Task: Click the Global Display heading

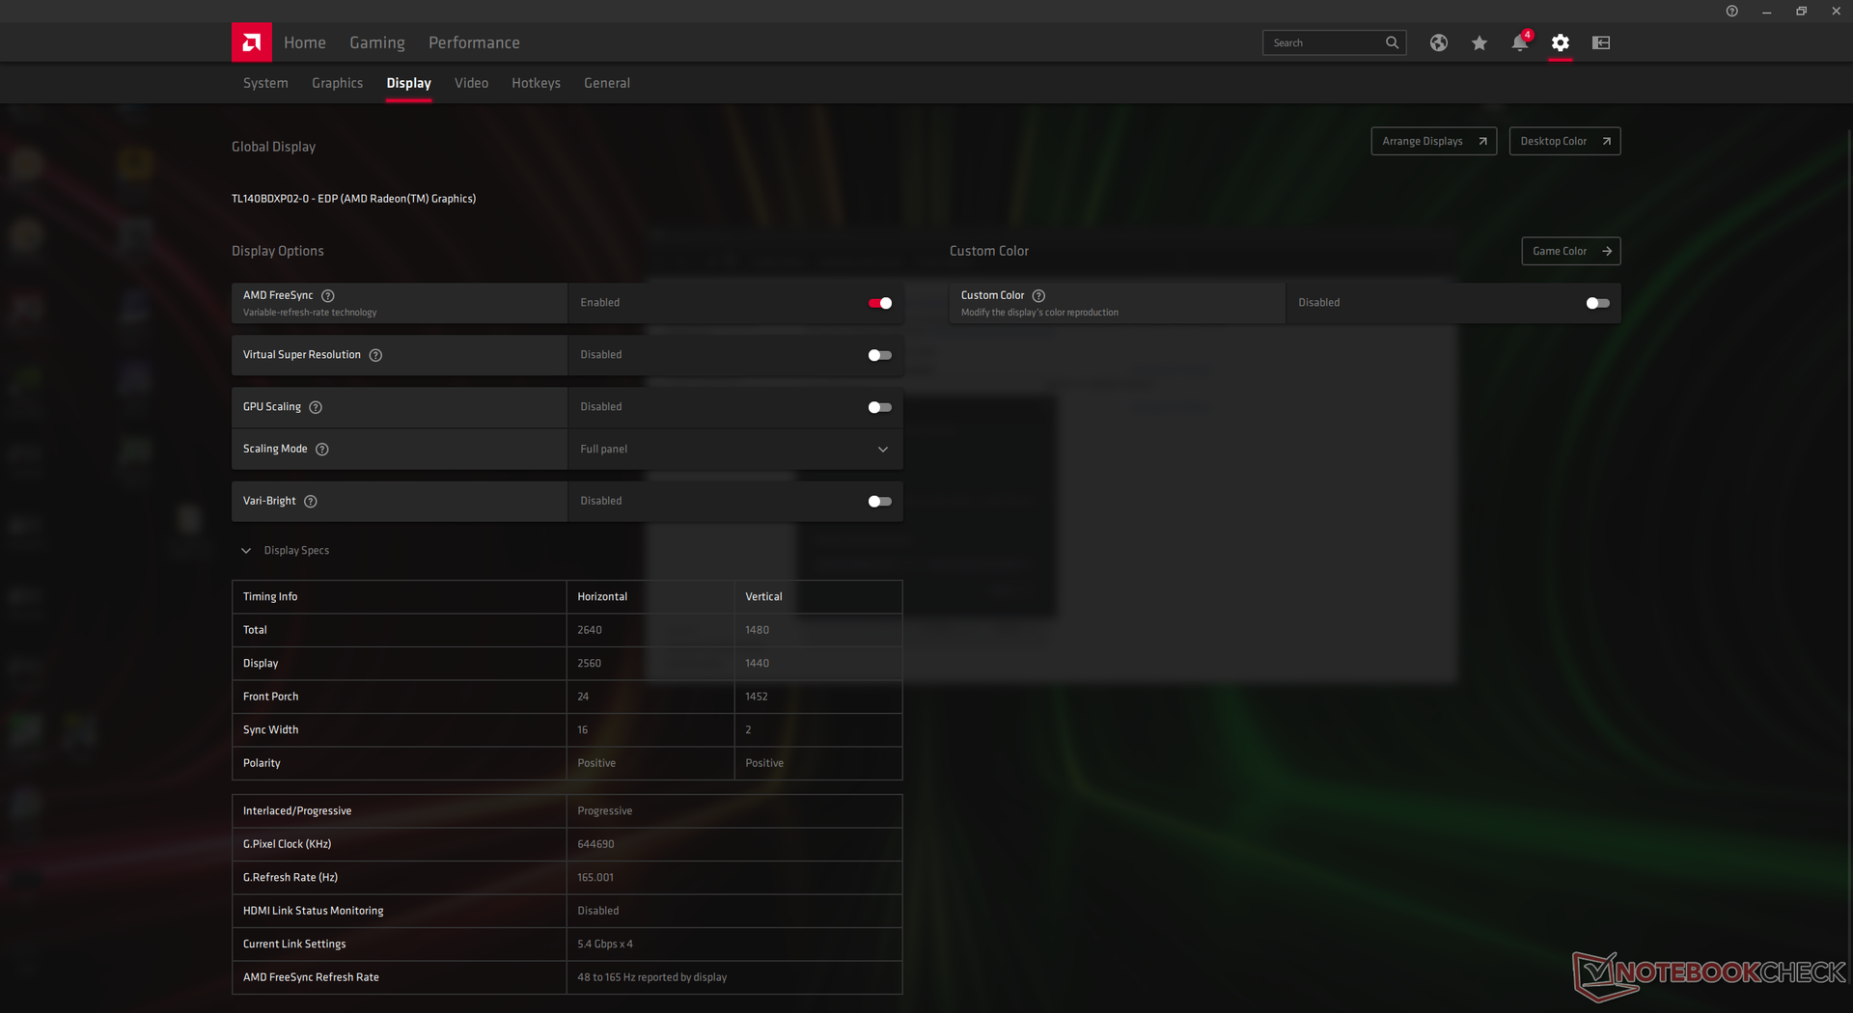Action: coord(274,147)
